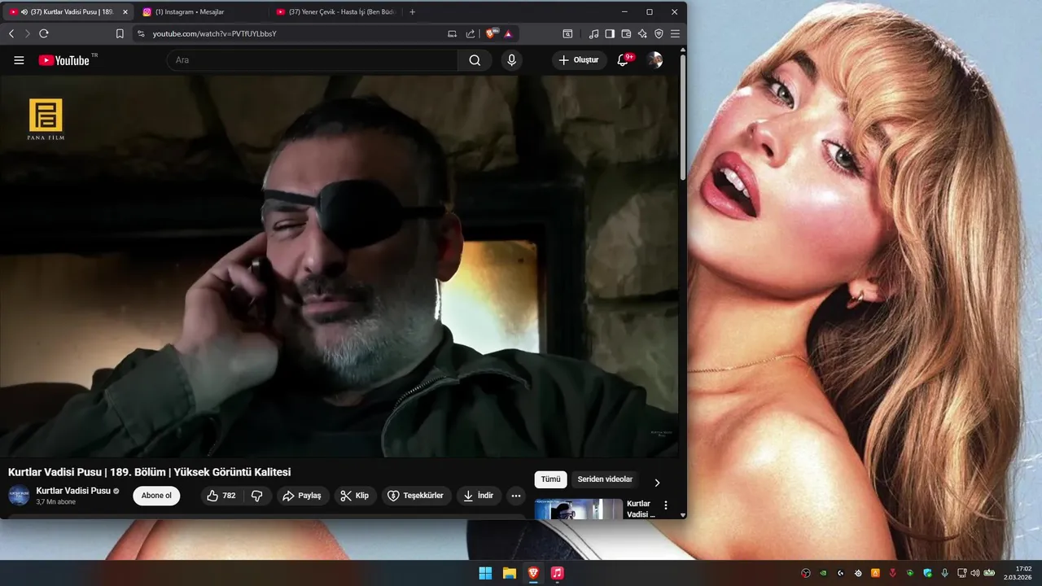Open the Brave main menu
The image size is (1042, 586).
(675, 33)
